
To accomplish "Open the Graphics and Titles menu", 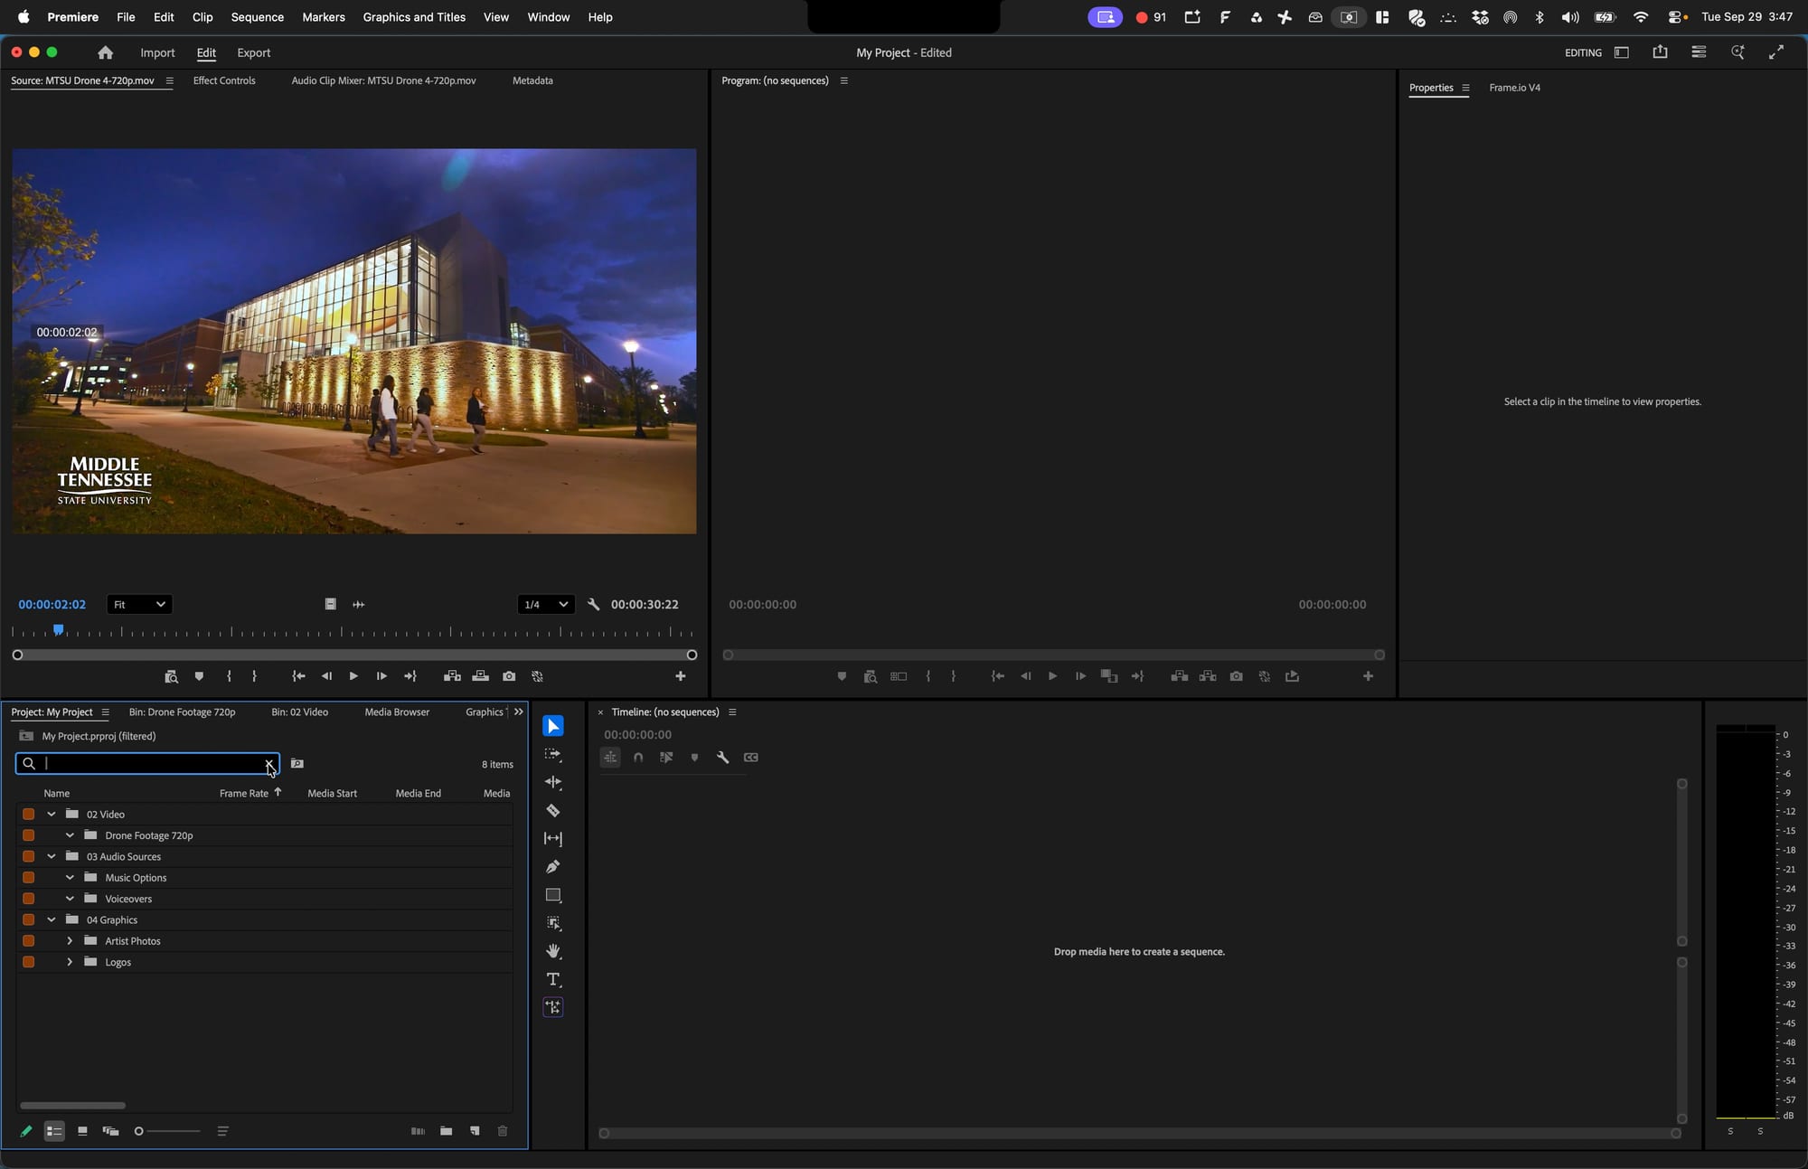I will click(414, 17).
